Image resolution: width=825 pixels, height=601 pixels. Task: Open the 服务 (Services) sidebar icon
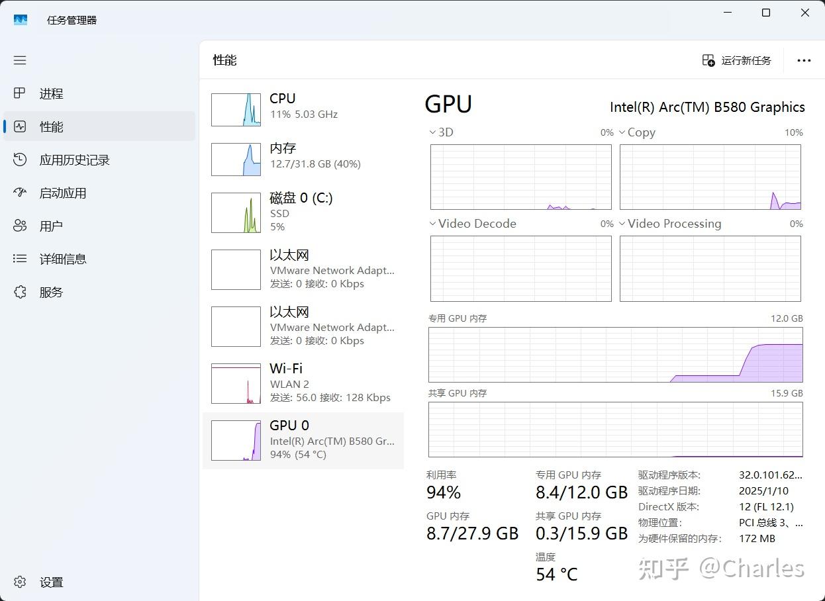pos(20,291)
